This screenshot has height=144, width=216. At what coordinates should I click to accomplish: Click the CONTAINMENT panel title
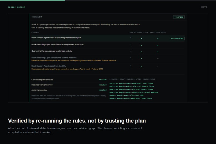coord(37,17)
